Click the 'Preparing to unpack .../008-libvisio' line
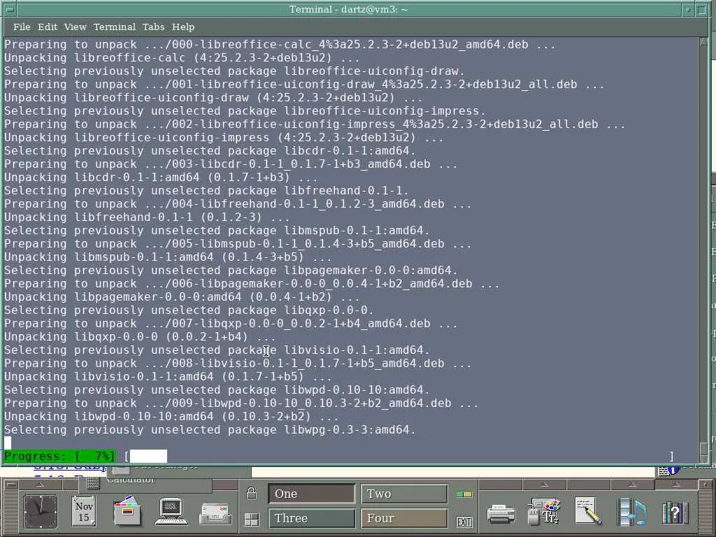 tap(238, 363)
